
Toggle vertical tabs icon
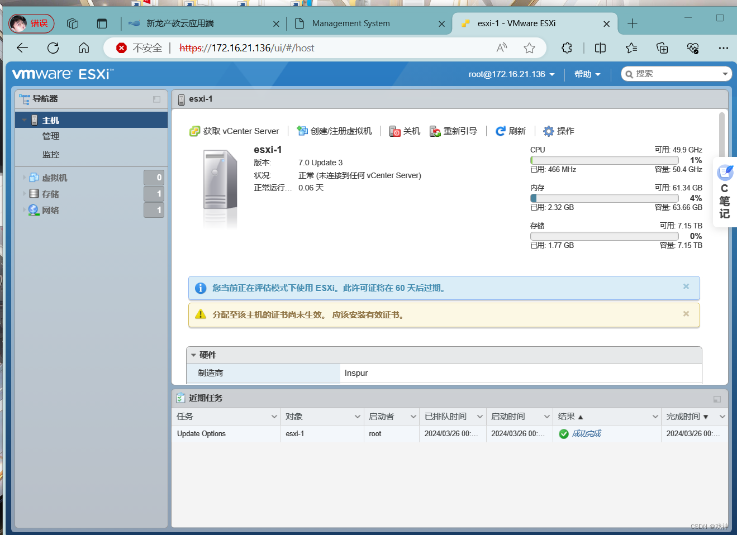[102, 23]
